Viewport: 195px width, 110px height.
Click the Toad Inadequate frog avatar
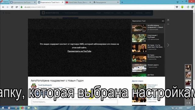click(34, 86)
